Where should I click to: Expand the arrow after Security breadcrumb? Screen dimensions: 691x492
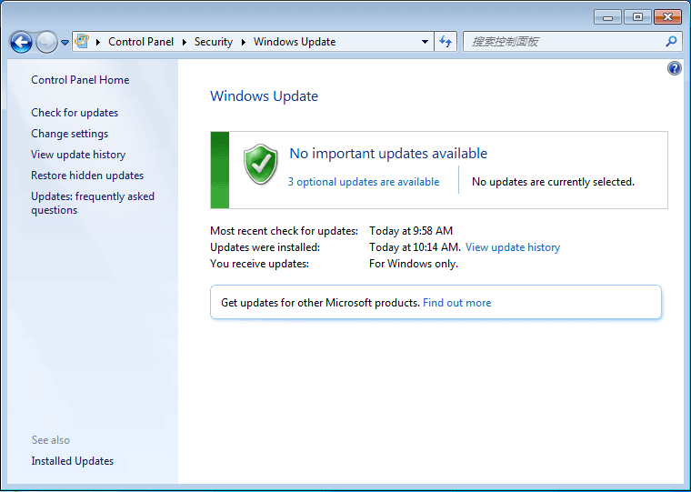pos(244,42)
